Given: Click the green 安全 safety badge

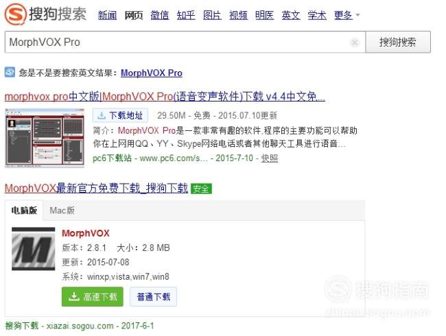Looking at the screenshot, I should tap(201, 189).
